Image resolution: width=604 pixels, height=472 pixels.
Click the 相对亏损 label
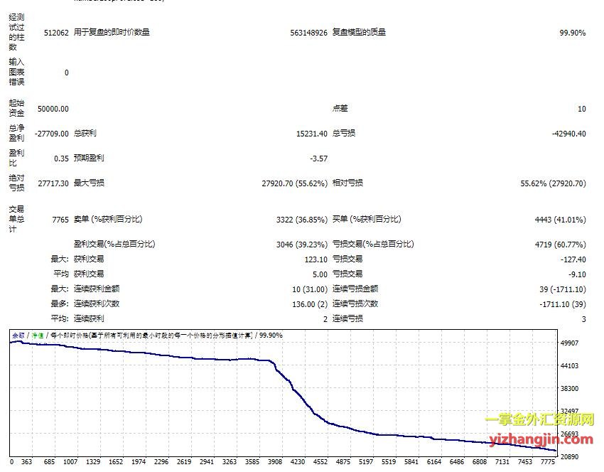(347, 183)
